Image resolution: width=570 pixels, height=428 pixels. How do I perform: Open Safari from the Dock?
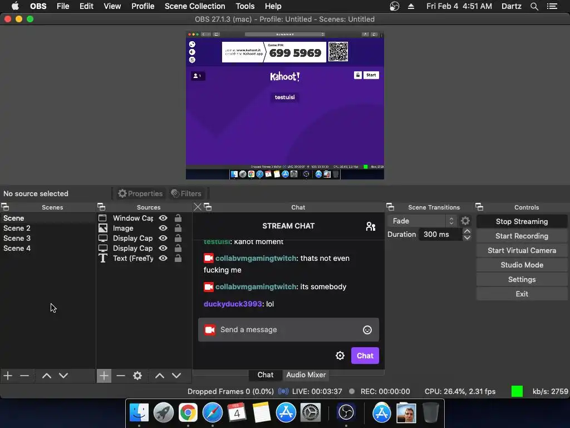point(212,413)
